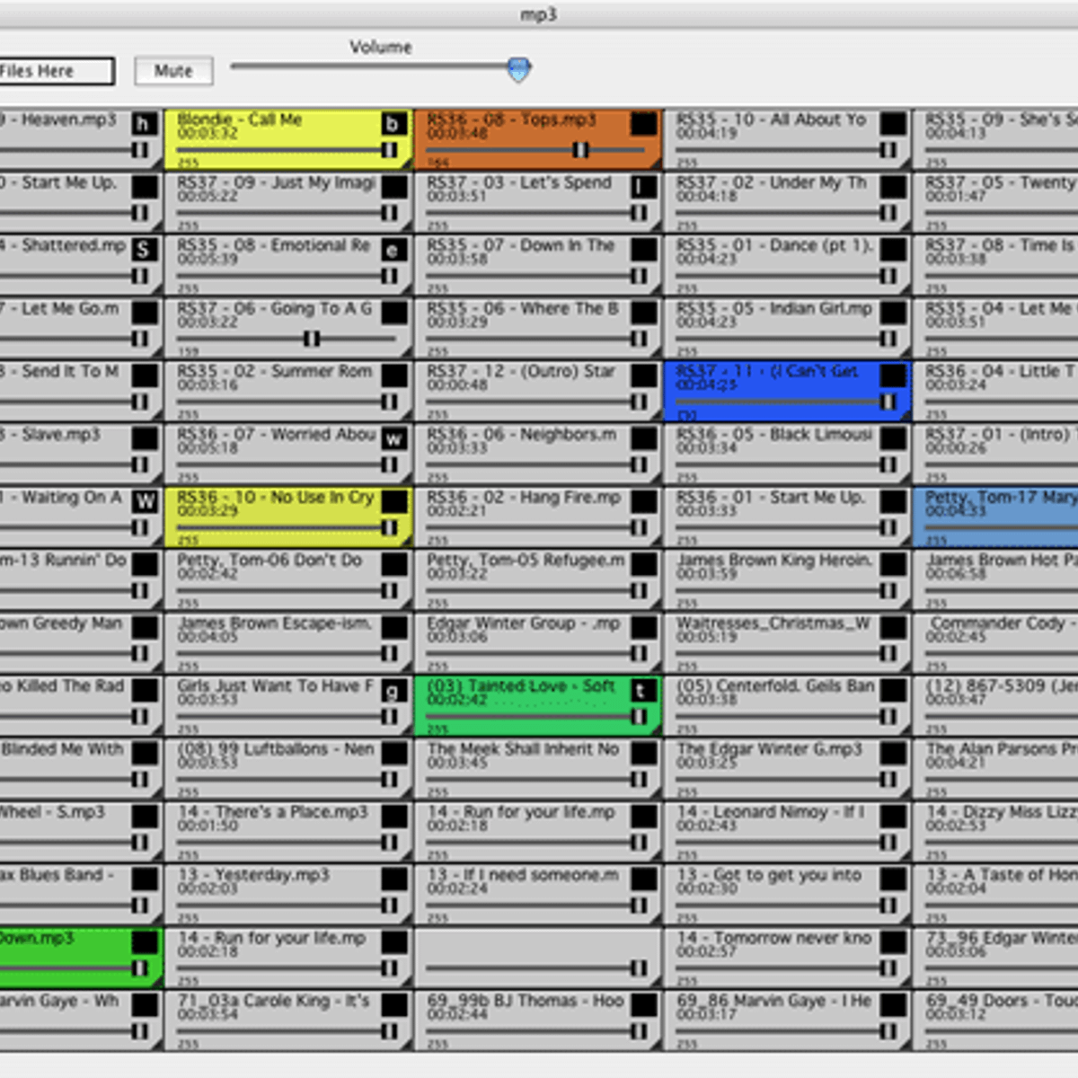Adjust volume slider of (03) Tainted Love - Soft
Screen dimensions: 1078x1078
tap(639, 716)
